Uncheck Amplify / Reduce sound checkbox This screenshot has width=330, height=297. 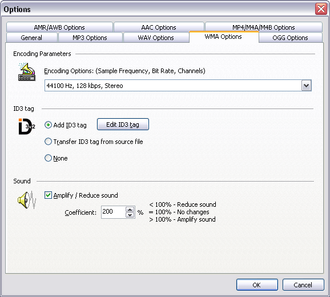pyautogui.click(x=48, y=195)
